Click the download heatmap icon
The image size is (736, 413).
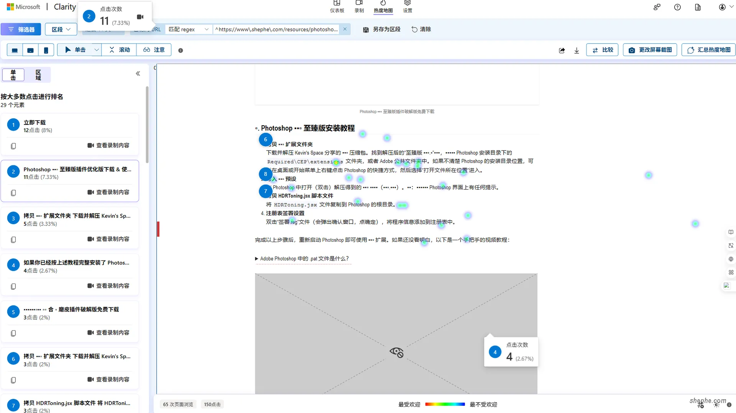point(577,50)
